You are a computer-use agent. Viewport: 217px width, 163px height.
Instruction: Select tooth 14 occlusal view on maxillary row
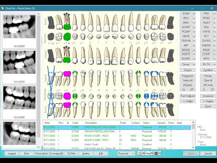[154, 37]
